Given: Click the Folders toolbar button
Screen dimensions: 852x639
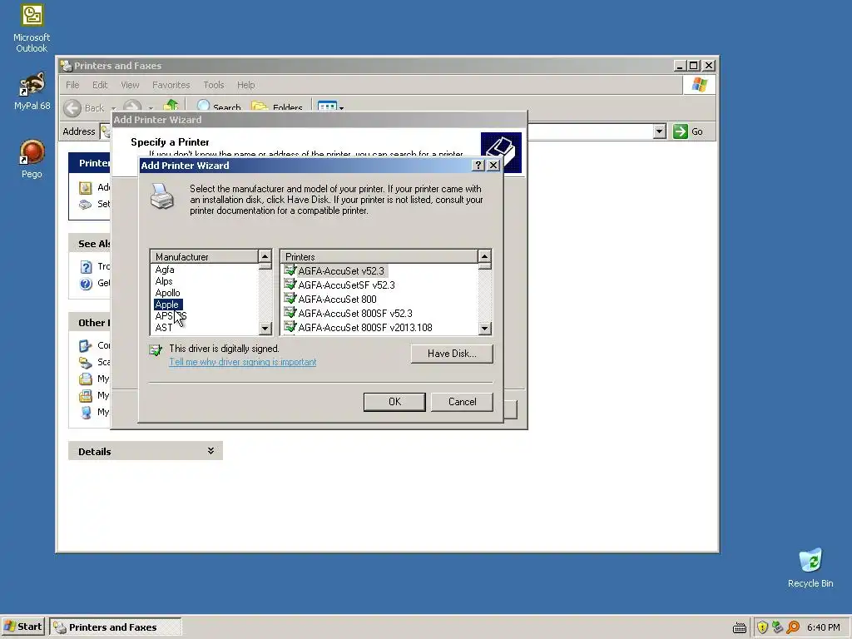Looking at the screenshot, I should pos(277,107).
